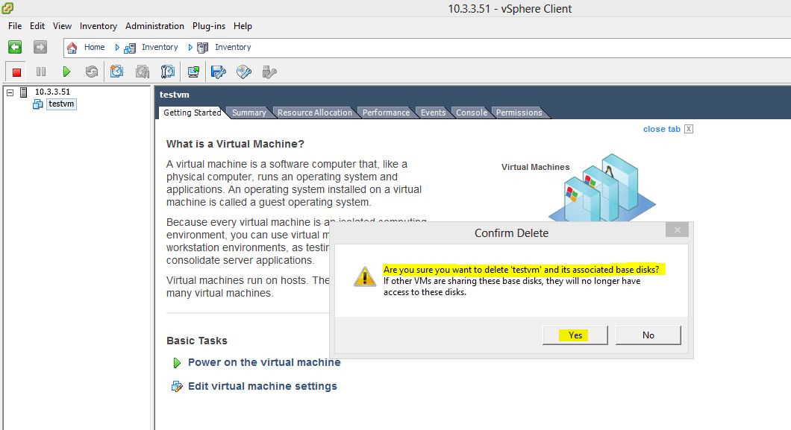Viewport: 791px width, 430px height.
Task: Click the connect floppy disk icon
Action: 219,72
